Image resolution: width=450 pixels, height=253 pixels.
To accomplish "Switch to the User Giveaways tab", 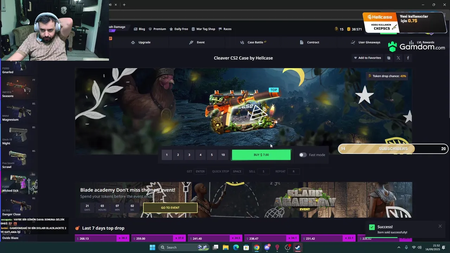I will coord(366,43).
